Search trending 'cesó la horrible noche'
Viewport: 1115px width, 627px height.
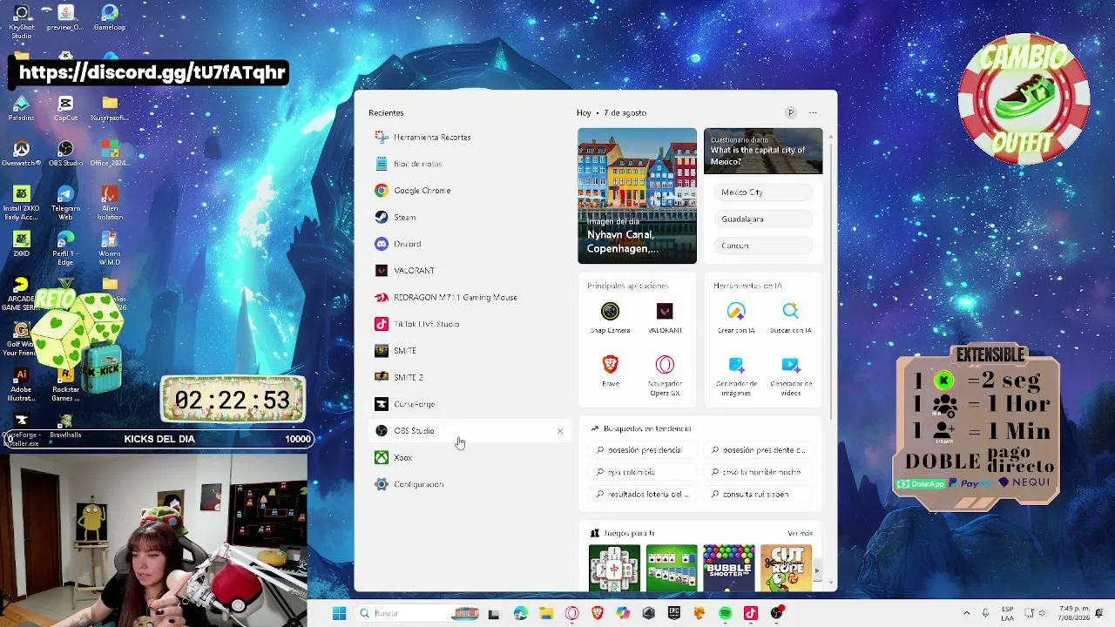click(758, 472)
